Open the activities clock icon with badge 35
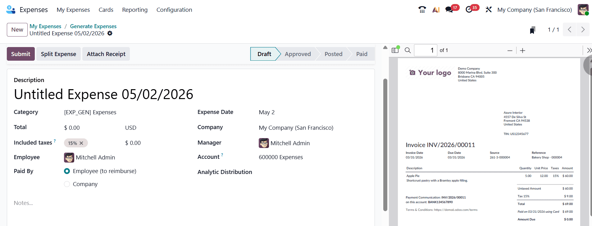The image size is (592, 226). [469, 10]
